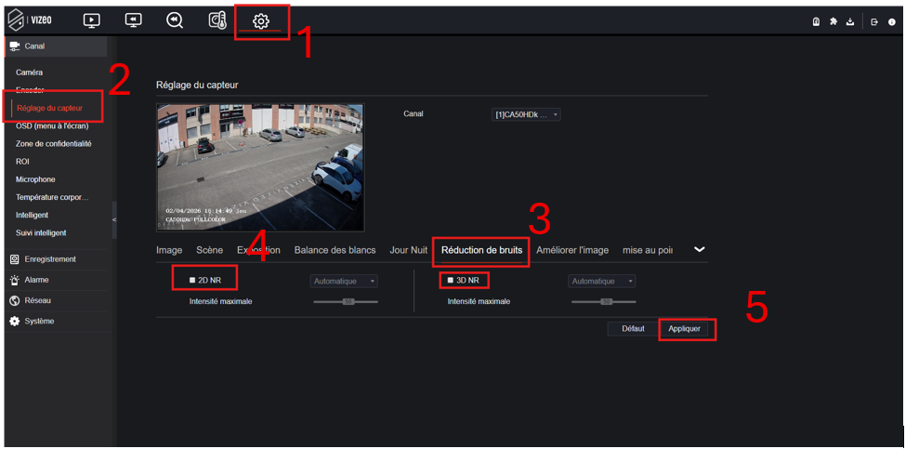The height and width of the screenshot is (462, 919).
Task: Click the logout exit icon
Action: pyautogui.click(x=874, y=22)
